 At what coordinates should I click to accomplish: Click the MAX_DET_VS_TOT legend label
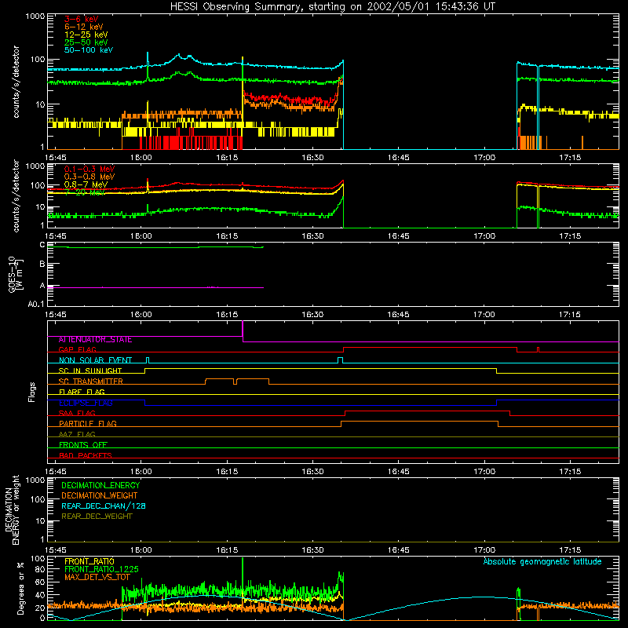tap(97, 577)
